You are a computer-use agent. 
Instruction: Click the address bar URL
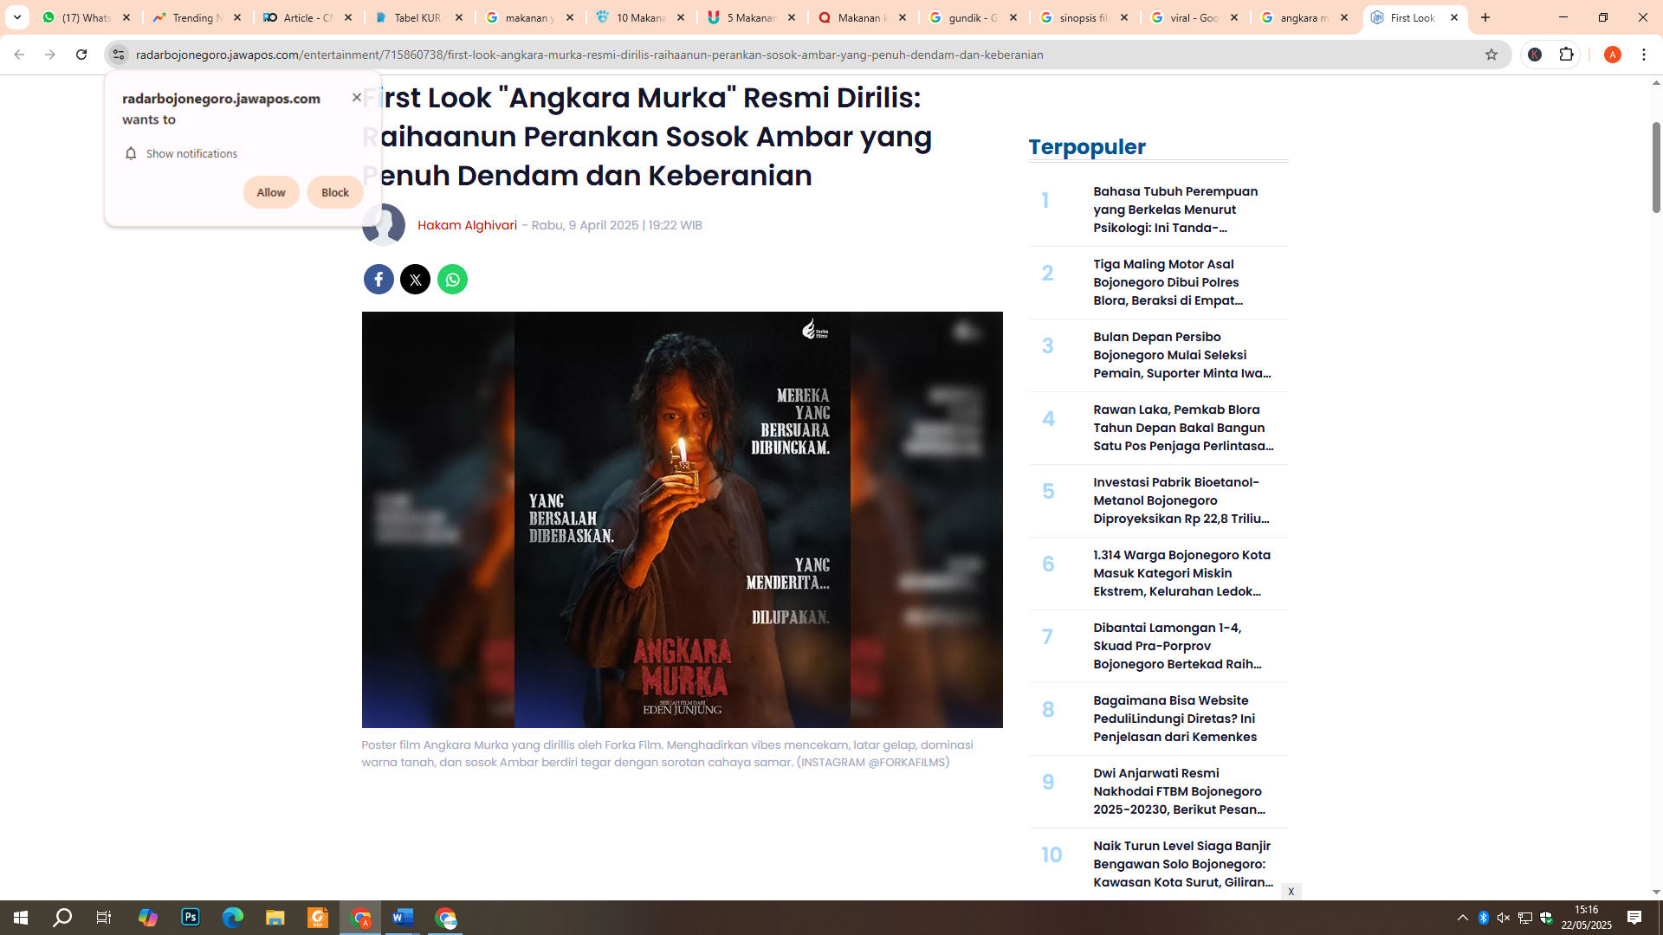[x=589, y=55]
